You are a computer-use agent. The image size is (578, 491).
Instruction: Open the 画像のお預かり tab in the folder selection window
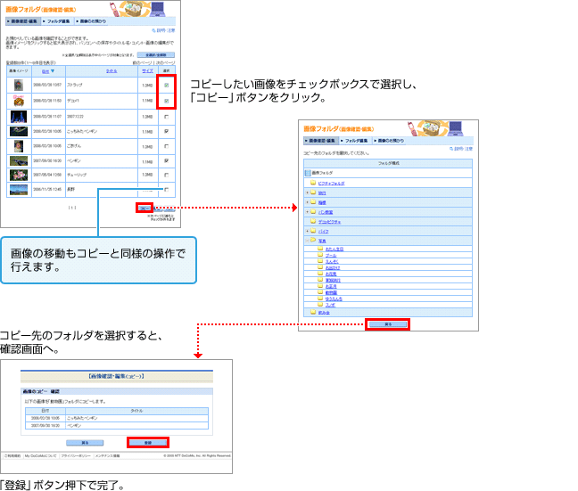(x=390, y=141)
